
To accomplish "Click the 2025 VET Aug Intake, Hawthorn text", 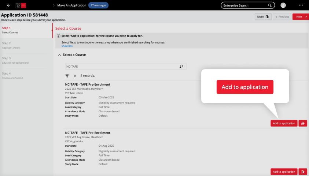I will coord(84,137).
